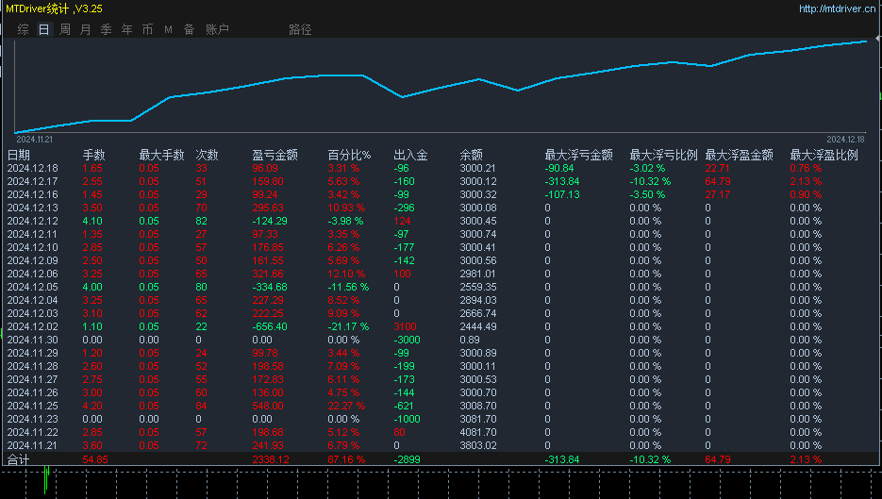882x499 pixels.
Task: Click the 2024.11.21 chart start date
Action: pos(35,139)
